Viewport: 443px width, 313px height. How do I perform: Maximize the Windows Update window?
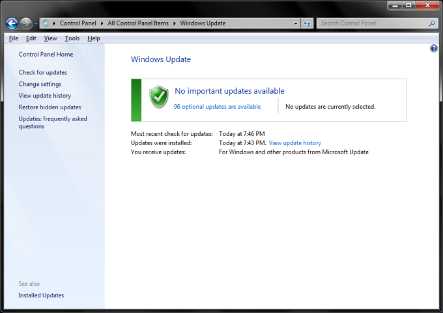(x=408, y=5)
